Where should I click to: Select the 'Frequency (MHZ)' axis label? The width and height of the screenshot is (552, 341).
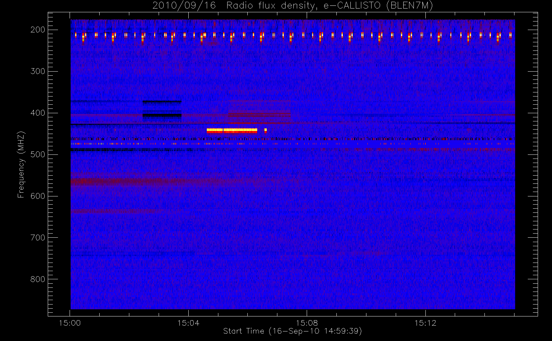21,164
